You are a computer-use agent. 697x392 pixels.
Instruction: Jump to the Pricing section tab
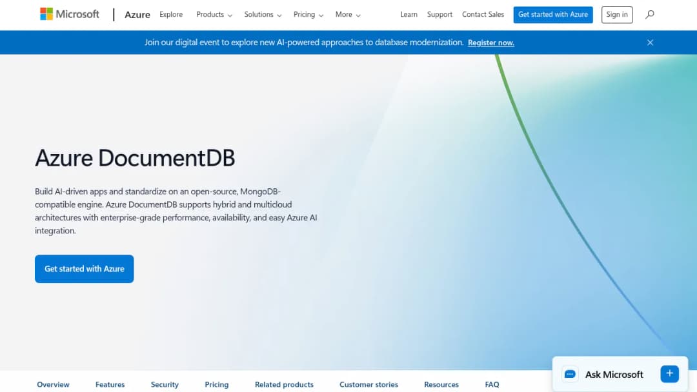pyautogui.click(x=216, y=384)
